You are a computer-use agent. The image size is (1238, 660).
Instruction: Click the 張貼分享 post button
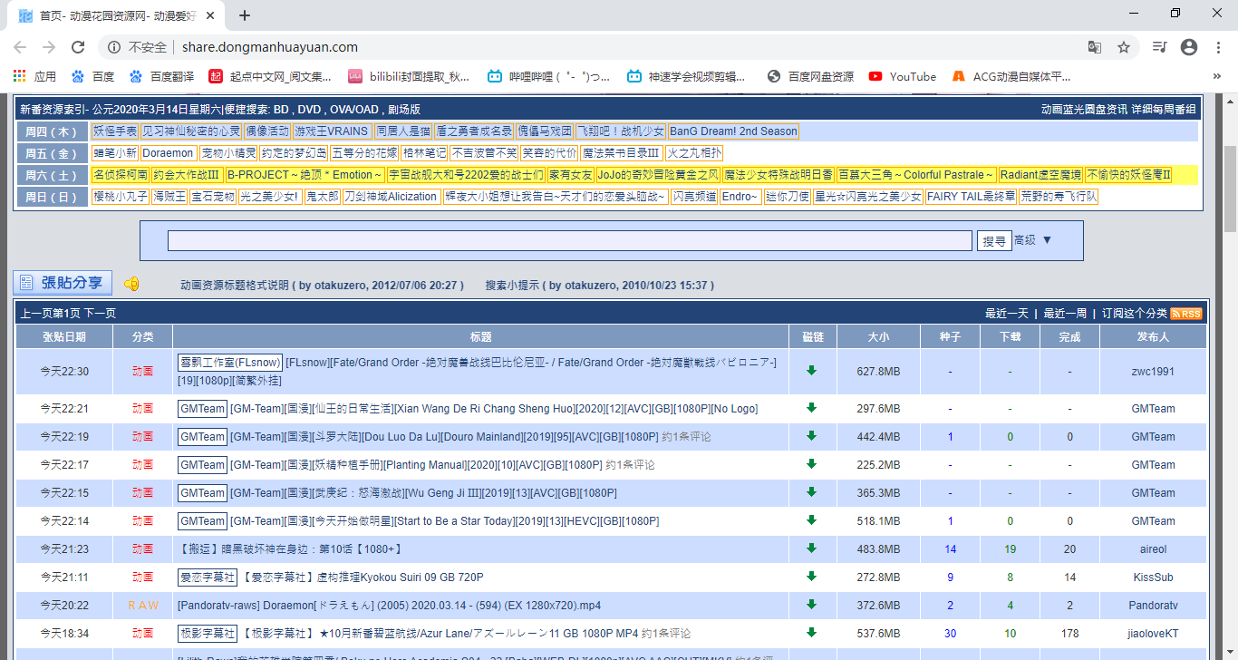(63, 283)
